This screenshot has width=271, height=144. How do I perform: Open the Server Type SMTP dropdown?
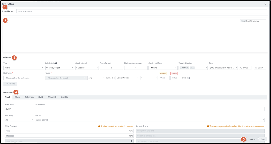click(x=19, y=109)
